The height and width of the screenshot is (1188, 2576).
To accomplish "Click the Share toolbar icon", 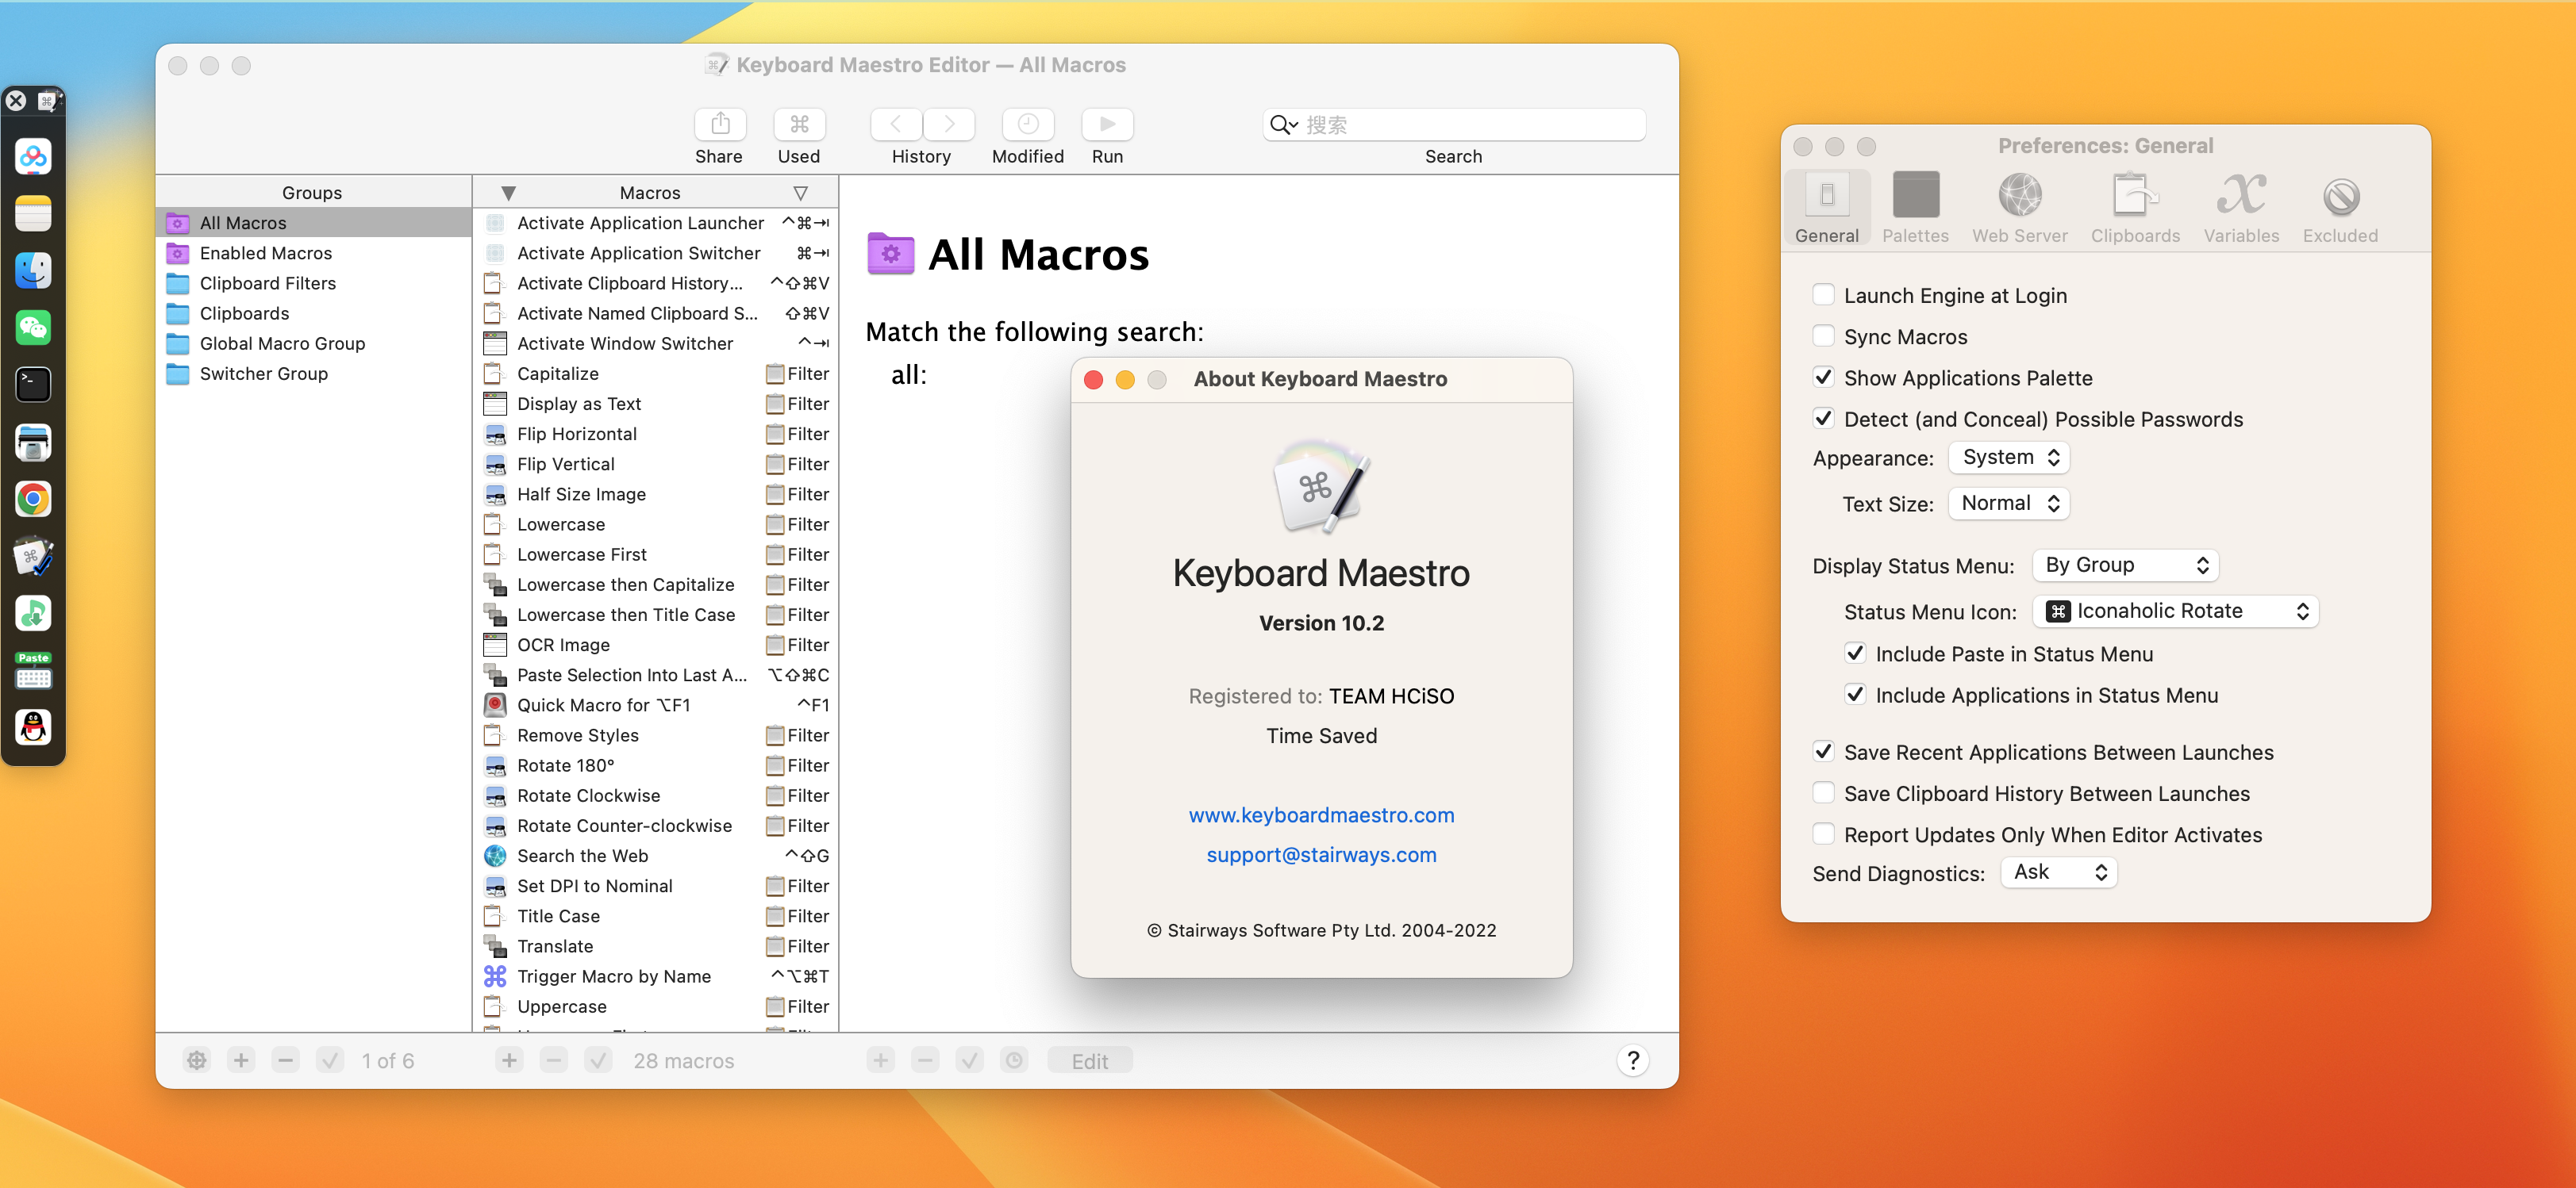I will [720, 124].
